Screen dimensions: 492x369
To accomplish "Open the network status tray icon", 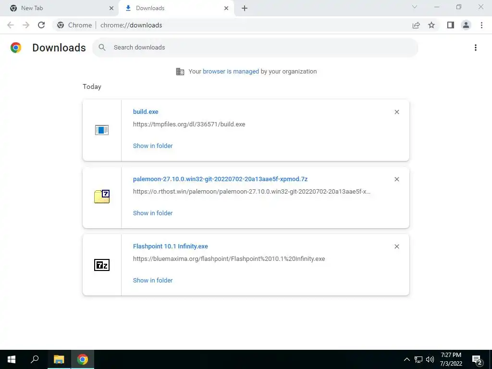I will pyautogui.click(x=418, y=359).
